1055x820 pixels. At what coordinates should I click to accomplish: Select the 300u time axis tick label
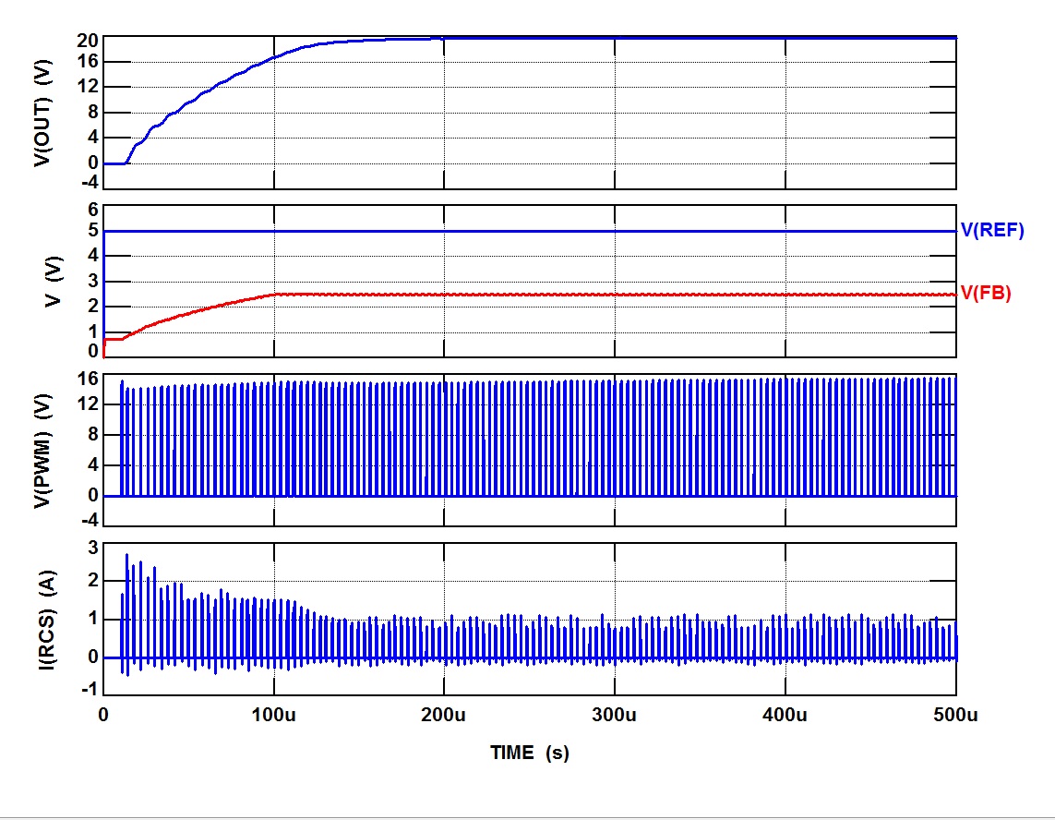(x=614, y=716)
